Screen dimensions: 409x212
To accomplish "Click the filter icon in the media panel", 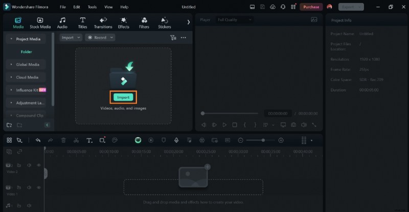I will pyautogui.click(x=173, y=38).
